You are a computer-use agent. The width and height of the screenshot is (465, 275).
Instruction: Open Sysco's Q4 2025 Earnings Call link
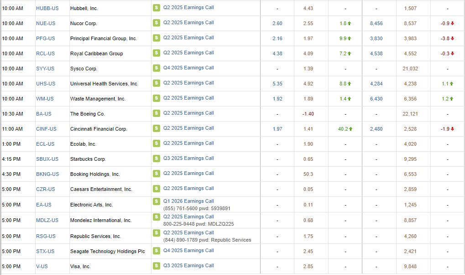(x=188, y=68)
